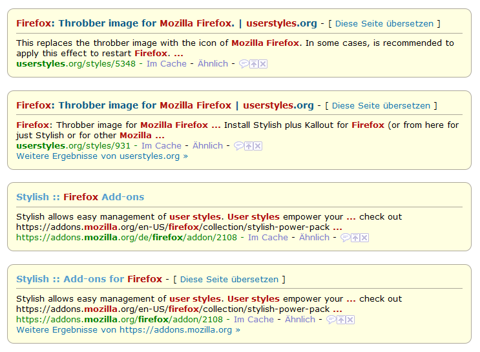Image resolution: width=480 pixels, height=352 pixels.
Task: Click the green URL 'userstyles.org/styles/5348'
Action: coord(76,64)
